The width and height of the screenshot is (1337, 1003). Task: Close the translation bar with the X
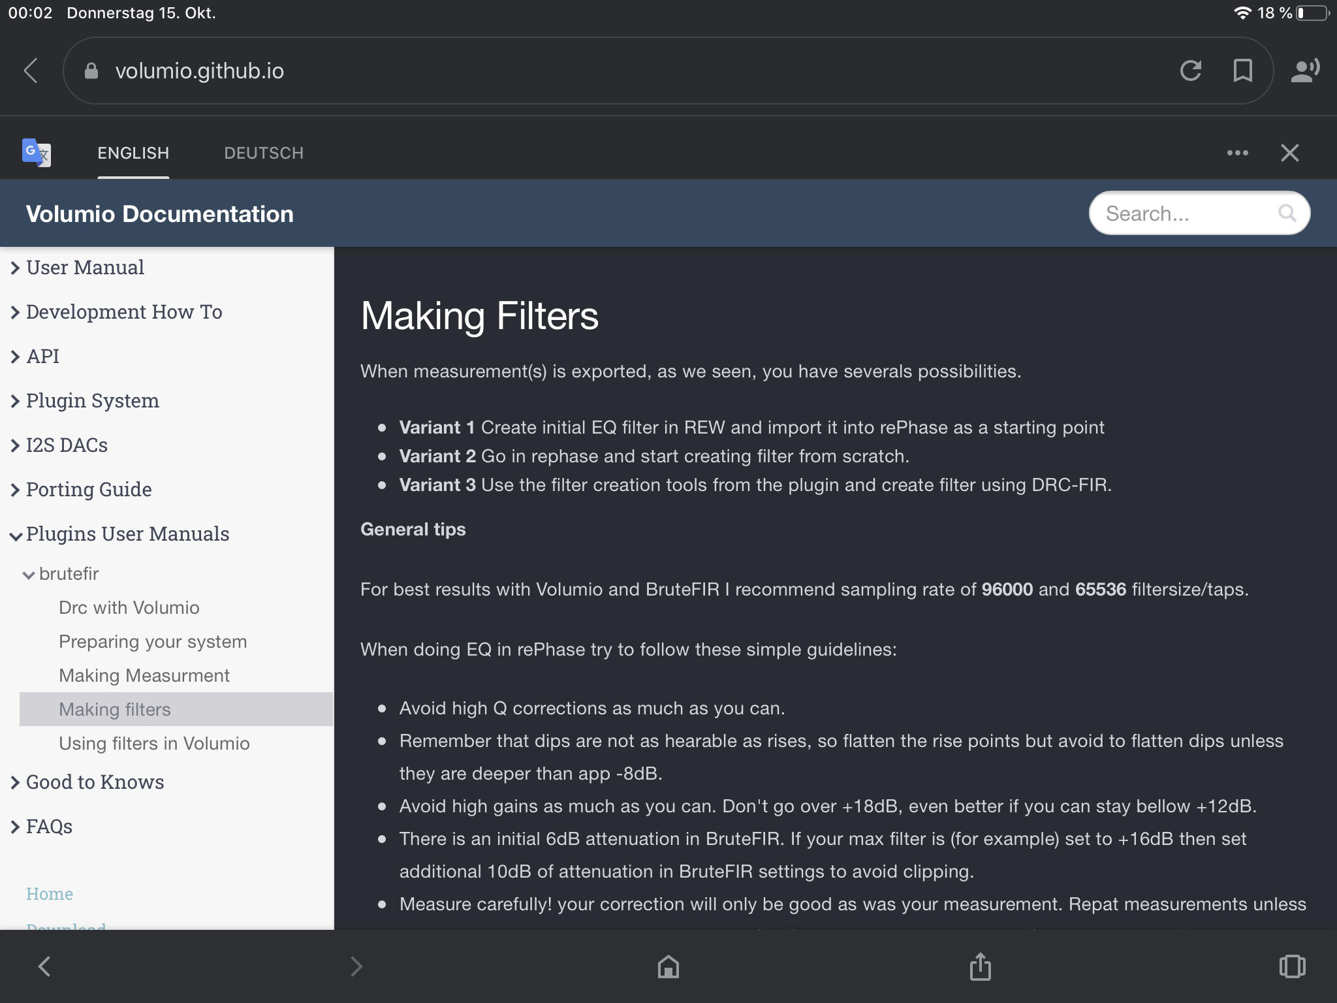click(1289, 153)
